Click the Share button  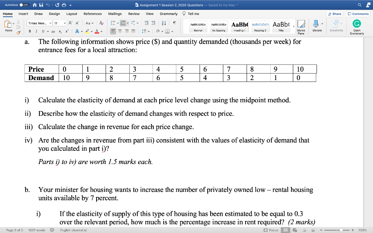click(x=335, y=13)
